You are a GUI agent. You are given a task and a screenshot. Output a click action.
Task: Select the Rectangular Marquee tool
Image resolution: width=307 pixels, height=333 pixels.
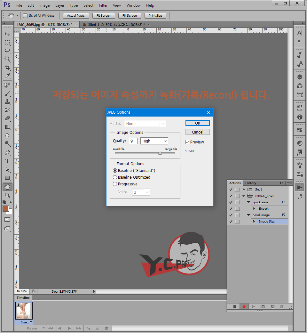click(7, 43)
